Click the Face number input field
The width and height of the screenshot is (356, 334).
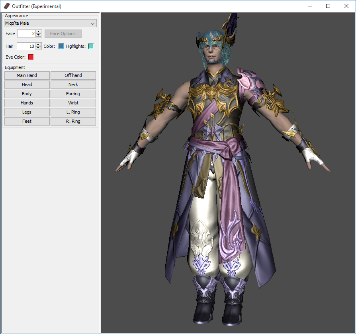pos(26,34)
